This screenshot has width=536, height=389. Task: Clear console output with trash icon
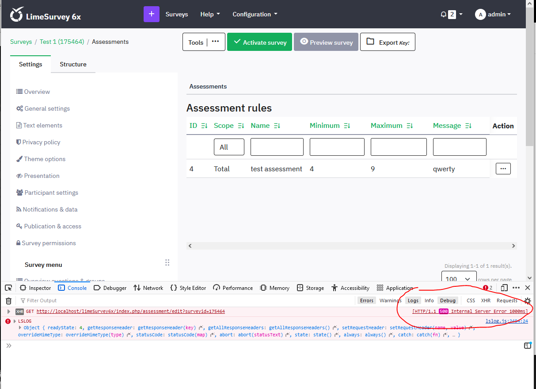pyautogui.click(x=8, y=300)
